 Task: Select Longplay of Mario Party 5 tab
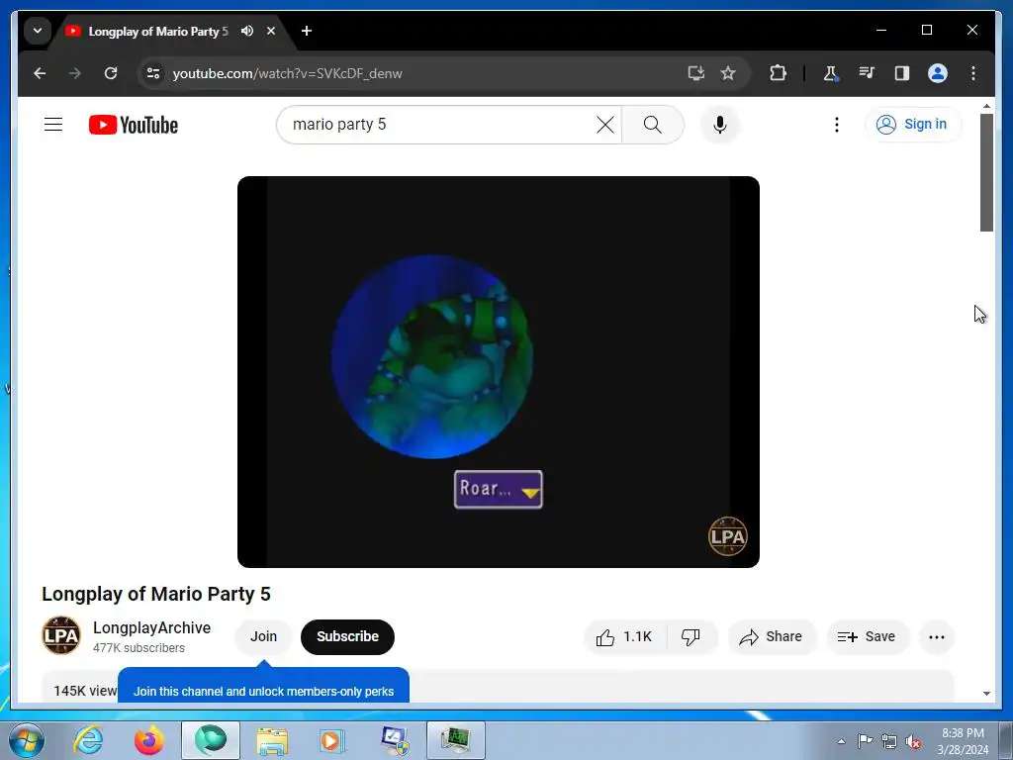coord(158,31)
